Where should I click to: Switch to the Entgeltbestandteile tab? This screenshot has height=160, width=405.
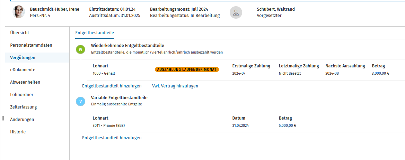(x=95, y=33)
